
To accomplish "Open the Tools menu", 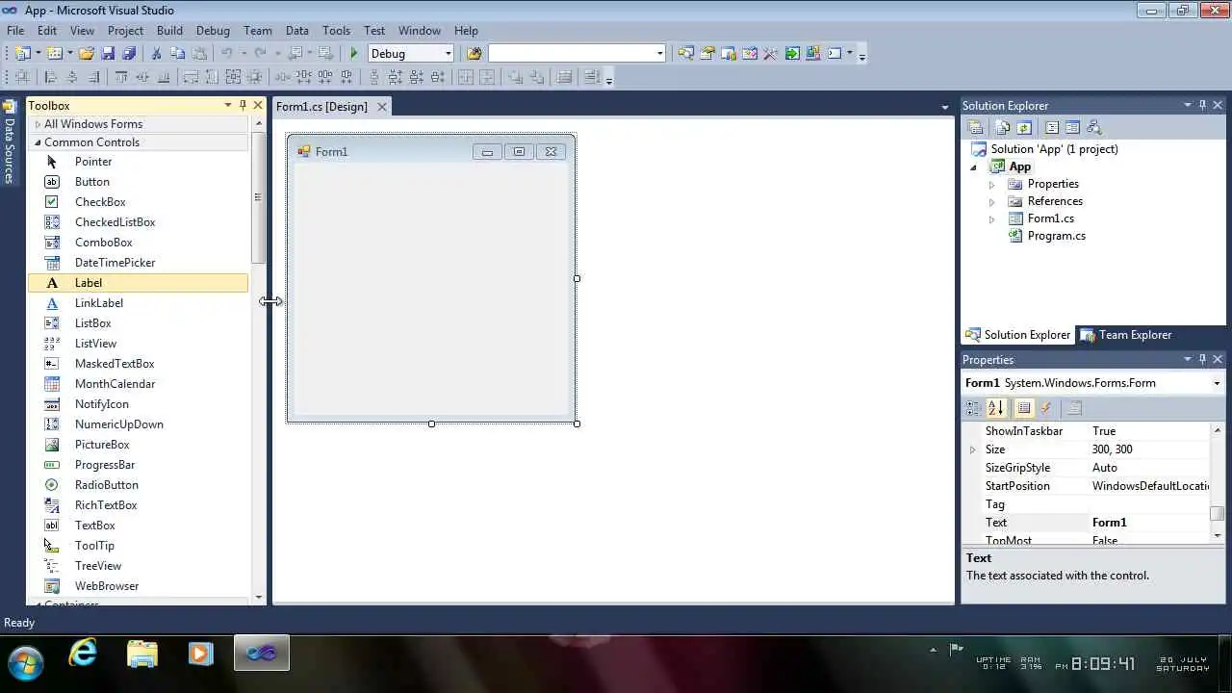I will pos(336,31).
